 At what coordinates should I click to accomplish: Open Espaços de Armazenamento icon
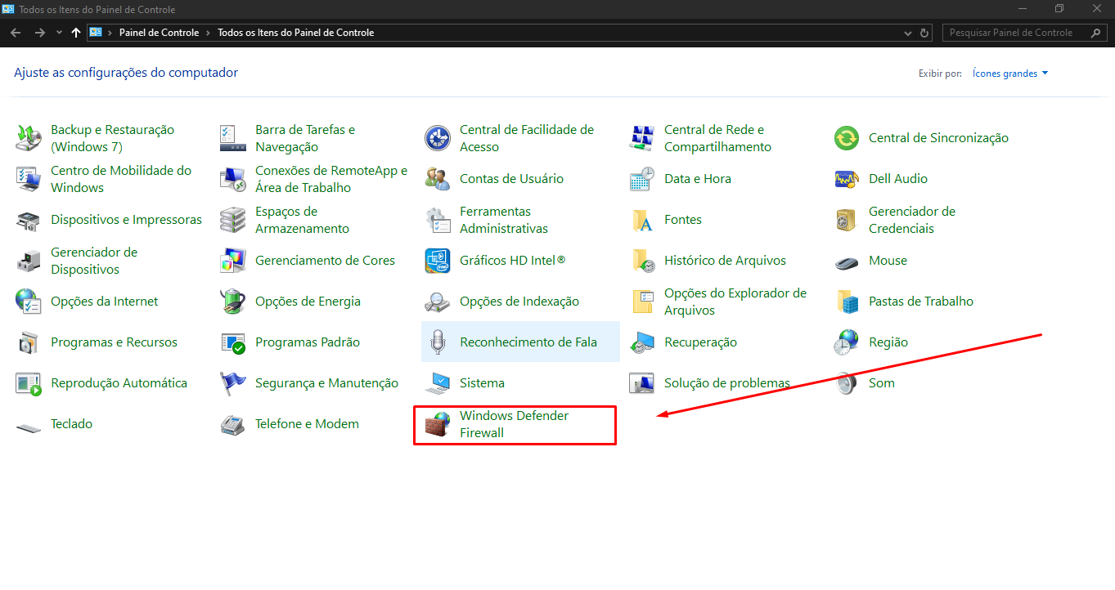coord(233,220)
